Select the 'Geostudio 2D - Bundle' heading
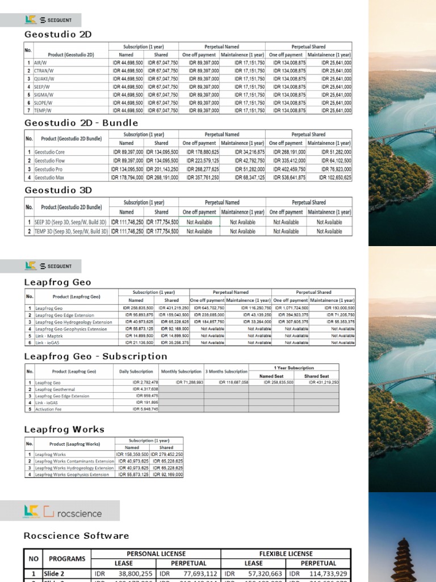The image size is (436, 582). coord(81,123)
